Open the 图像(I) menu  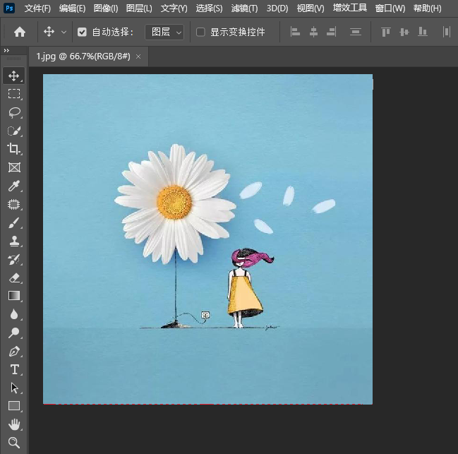[x=106, y=8]
